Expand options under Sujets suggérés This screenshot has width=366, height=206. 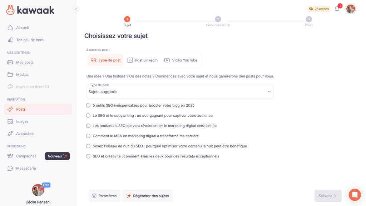[x=269, y=91]
